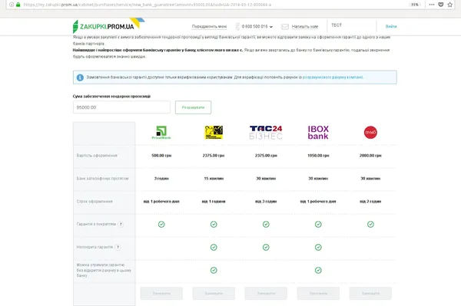Image resolution: width=461 pixels, height=306 pixels.
Task: Click the '2000.00 грн' price value
Action: point(370,156)
